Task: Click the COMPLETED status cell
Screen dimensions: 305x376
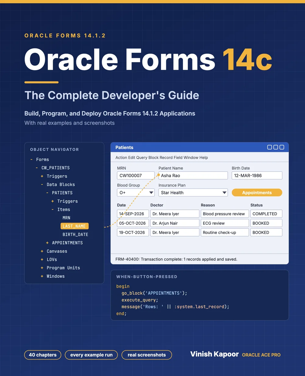Action: pyautogui.click(x=266, y=214)
